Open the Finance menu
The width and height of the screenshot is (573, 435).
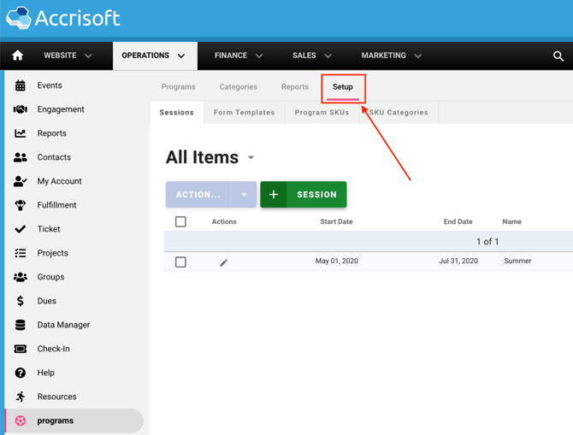pyautogui.click(x=238, y=56)
